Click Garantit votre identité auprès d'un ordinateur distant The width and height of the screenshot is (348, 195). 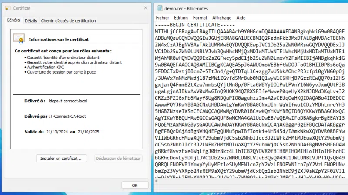tap(74, 62)
